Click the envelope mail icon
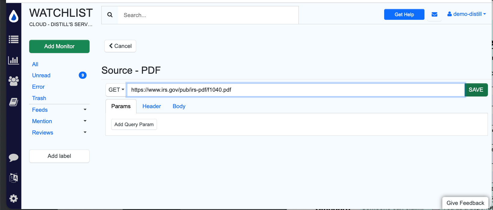This screenshot has width=493, height=210. (434, 14)
